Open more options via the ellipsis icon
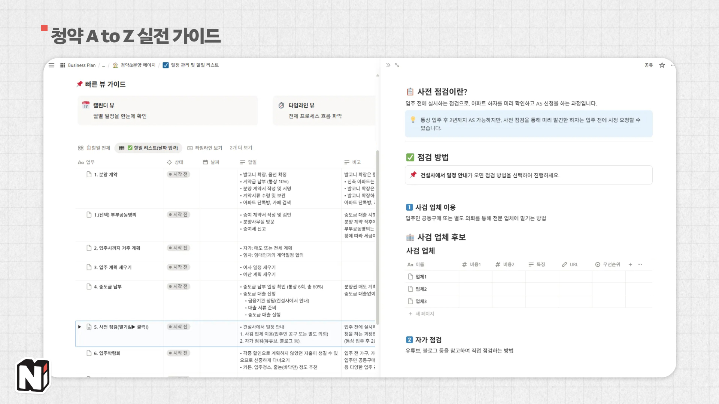Viewport: 719px width, 404px height. click(673, 65)
